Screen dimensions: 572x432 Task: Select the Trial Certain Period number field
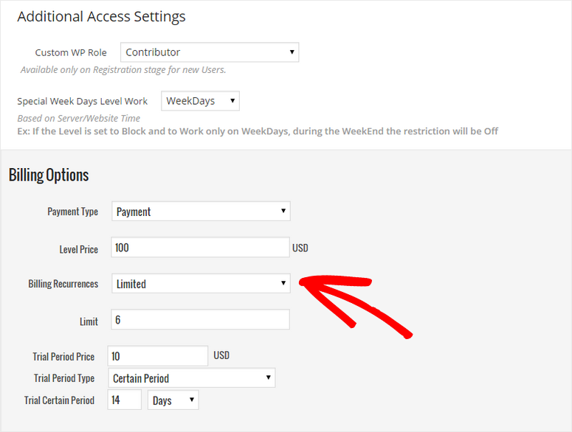pyautogui.click(x=124, y=400)
